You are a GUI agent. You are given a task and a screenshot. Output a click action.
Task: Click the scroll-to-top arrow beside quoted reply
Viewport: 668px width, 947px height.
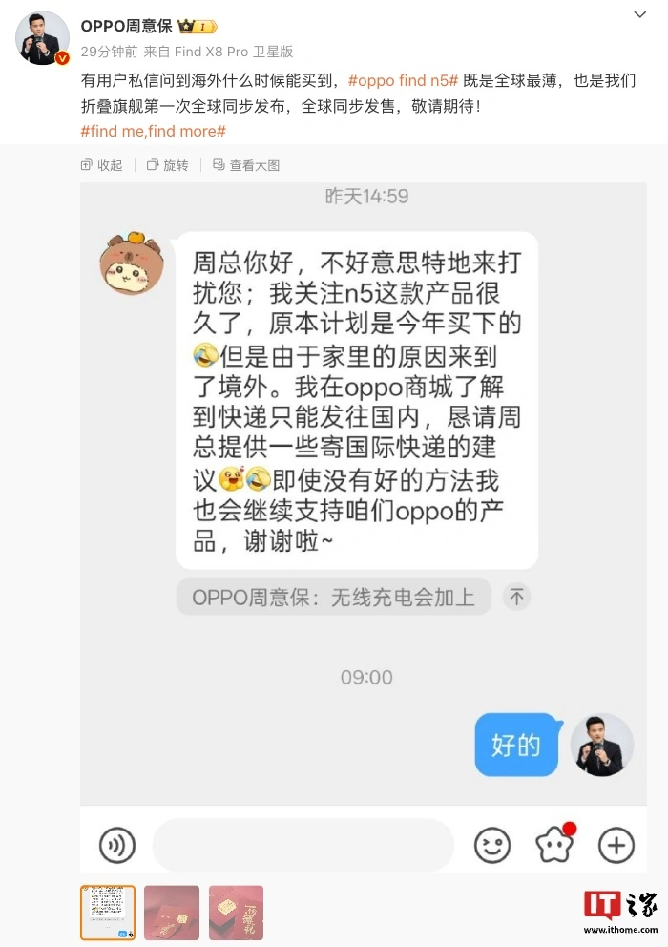tap(516, 598)
